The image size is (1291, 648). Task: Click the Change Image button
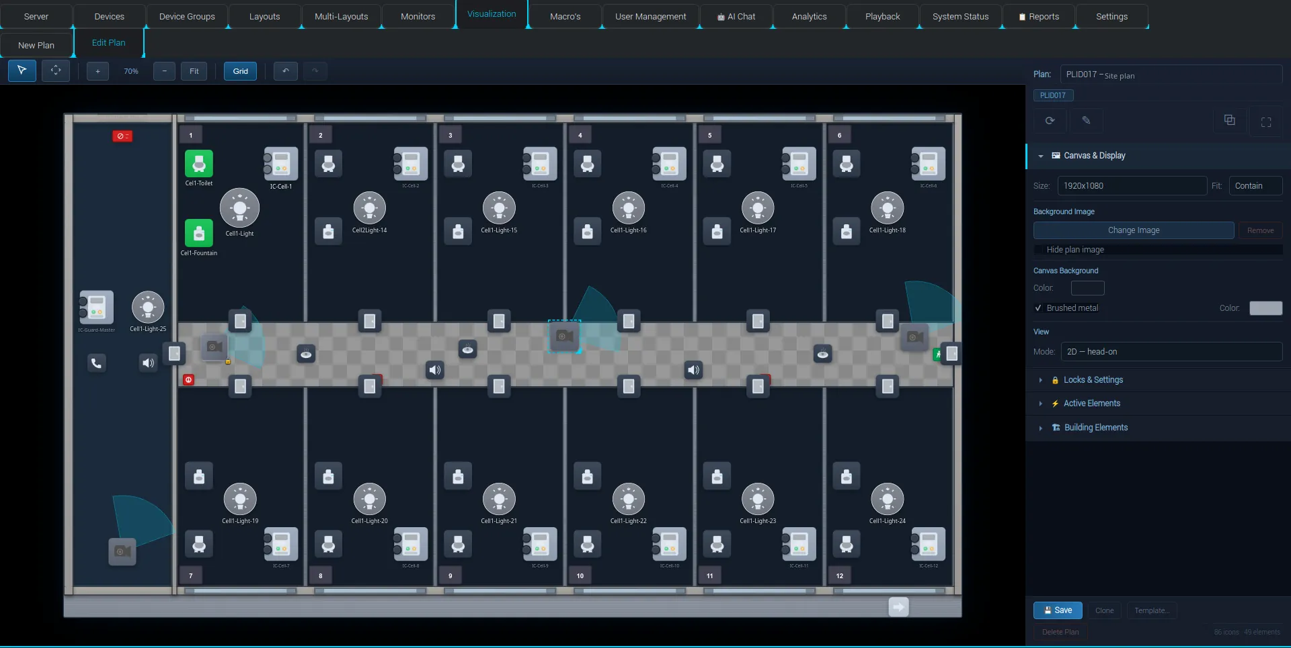[1134, 230]
